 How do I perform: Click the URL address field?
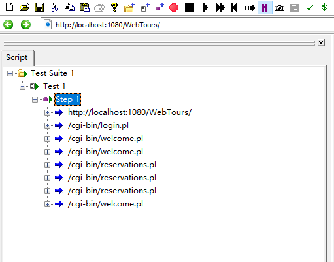[x=188, y=25]
